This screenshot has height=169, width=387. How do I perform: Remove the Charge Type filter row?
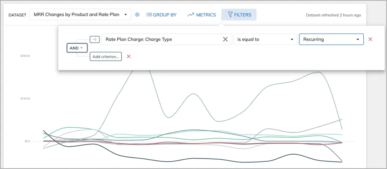click(x=370, y=39)
